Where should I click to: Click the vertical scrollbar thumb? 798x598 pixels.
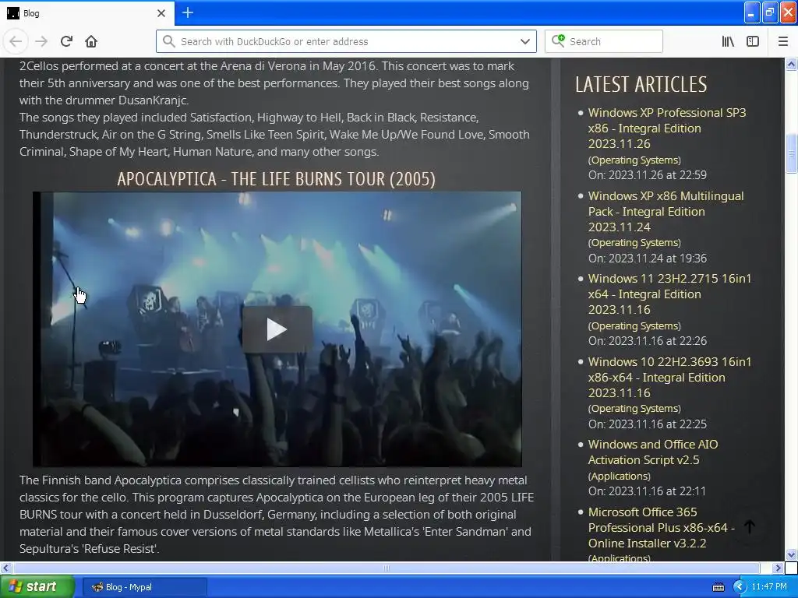tap(791, 153)
